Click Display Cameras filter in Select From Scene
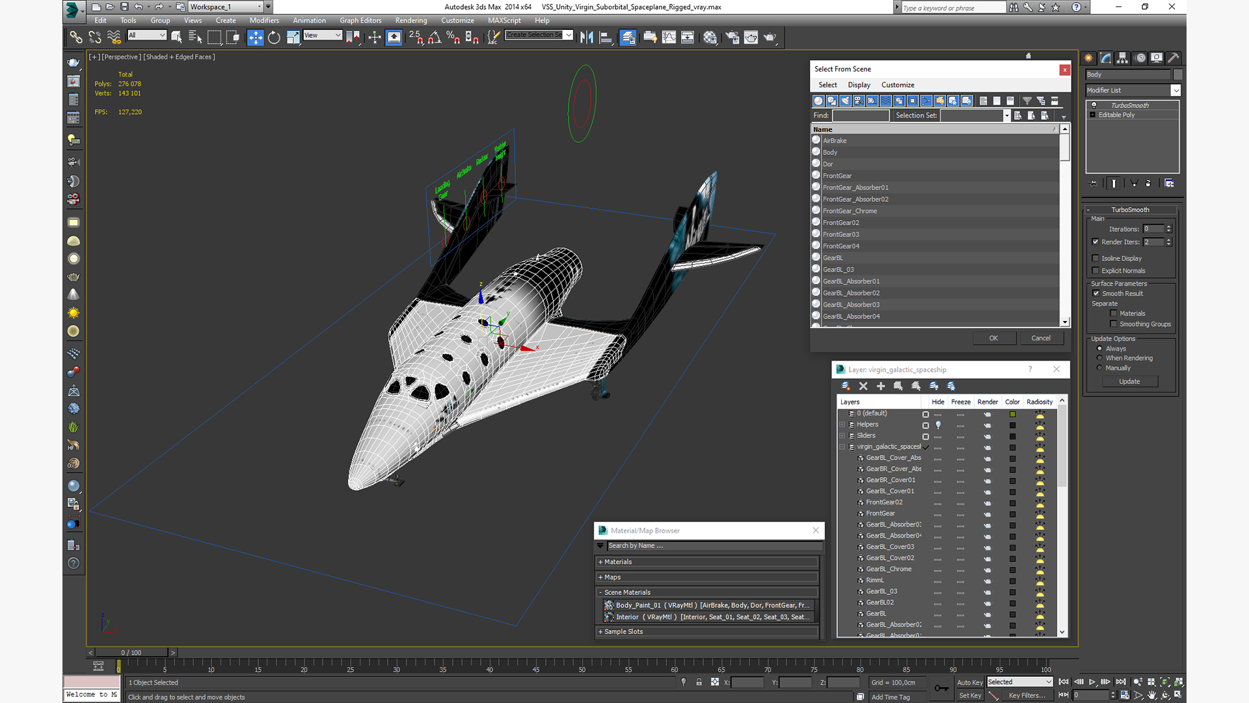Viewport: 1249px width, 703px height. [x=859, y=101]
